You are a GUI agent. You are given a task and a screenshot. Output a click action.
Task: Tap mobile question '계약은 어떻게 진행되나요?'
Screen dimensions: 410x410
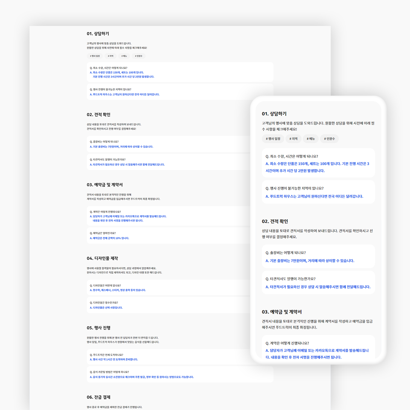pos(287,343)
